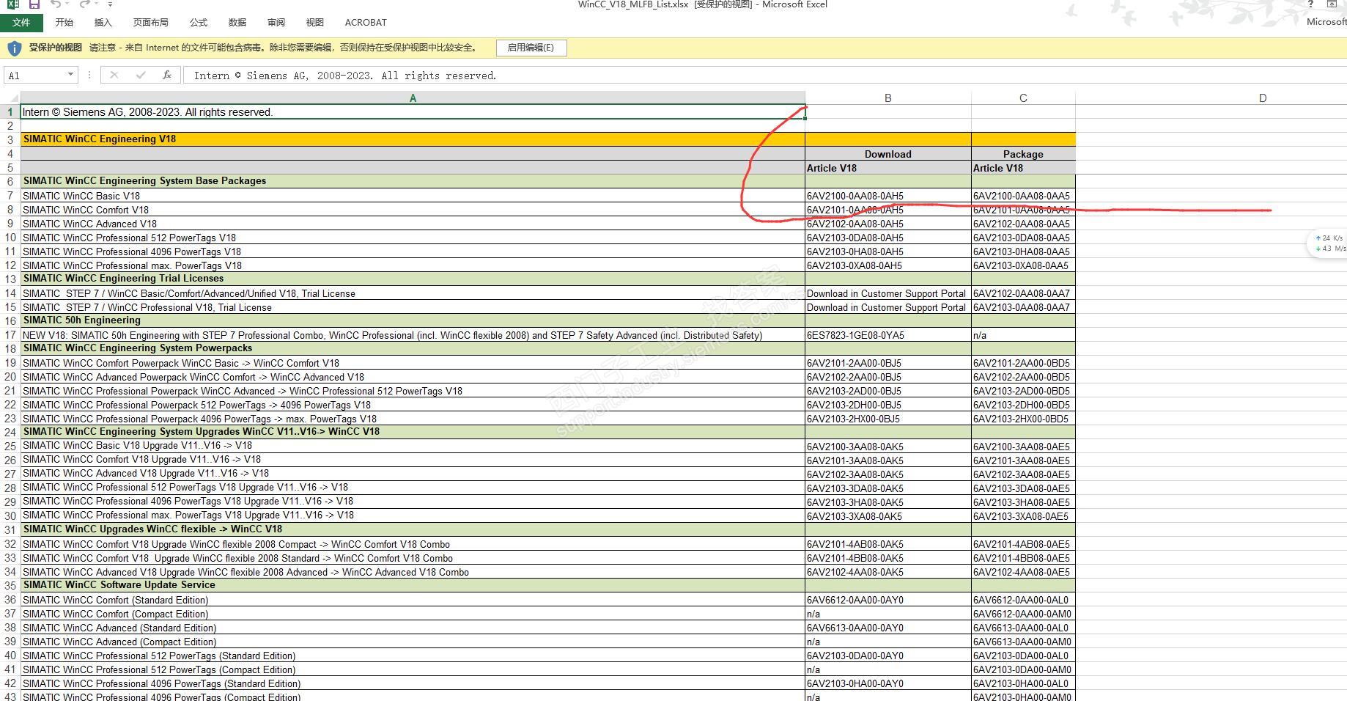Click the formula bar content field
This screenshot has height=701, width=1347.
pos(764,75)
